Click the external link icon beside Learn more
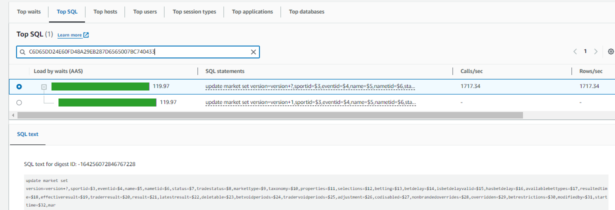 point(86,35)
